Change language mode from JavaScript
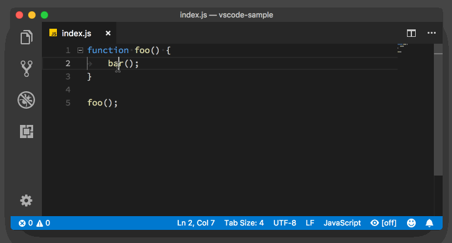Image resolution: width=452 pixels, height=243 pixels. tap(342, 223)
